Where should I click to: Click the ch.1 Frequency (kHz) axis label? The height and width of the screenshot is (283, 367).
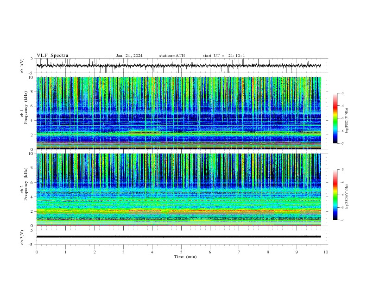click(x=24, y=108)
